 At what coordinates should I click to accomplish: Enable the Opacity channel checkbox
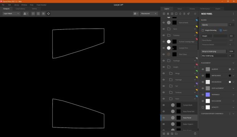pyautogui.click(x=203, y=107)
